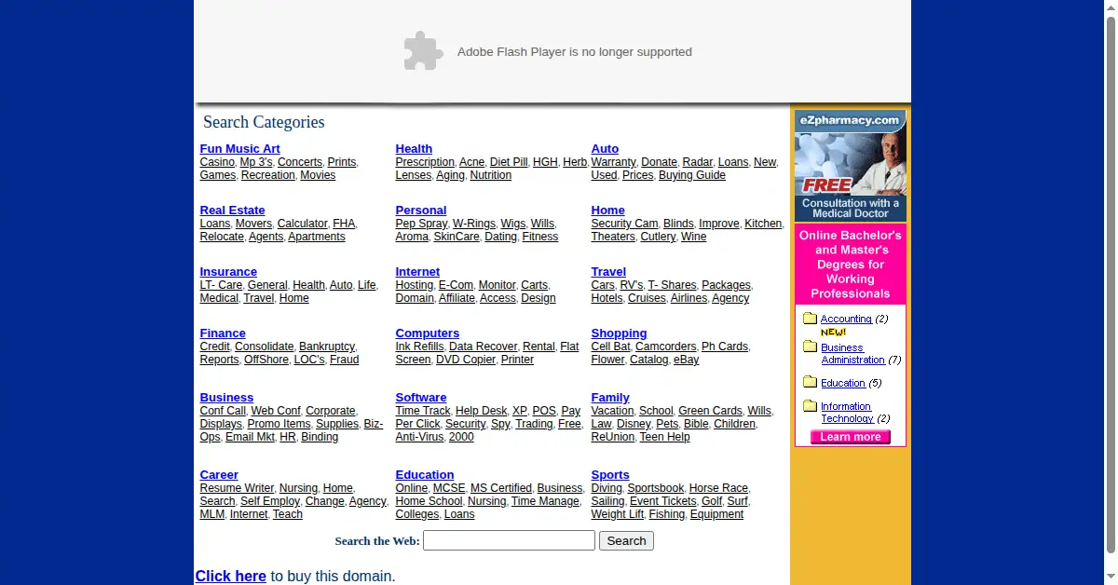Open the Real Estate category
The height and width of the screenshot is (585, 1118).
point(232,211)
